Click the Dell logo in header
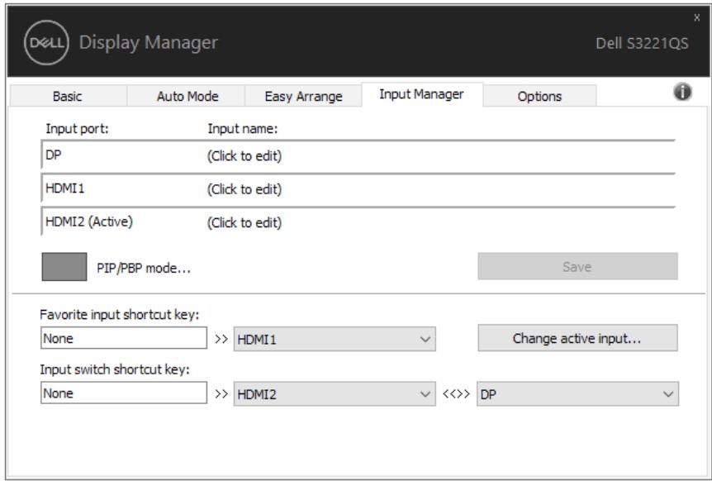712x481 pixels. pyautogui.click(x=46, y=43)
